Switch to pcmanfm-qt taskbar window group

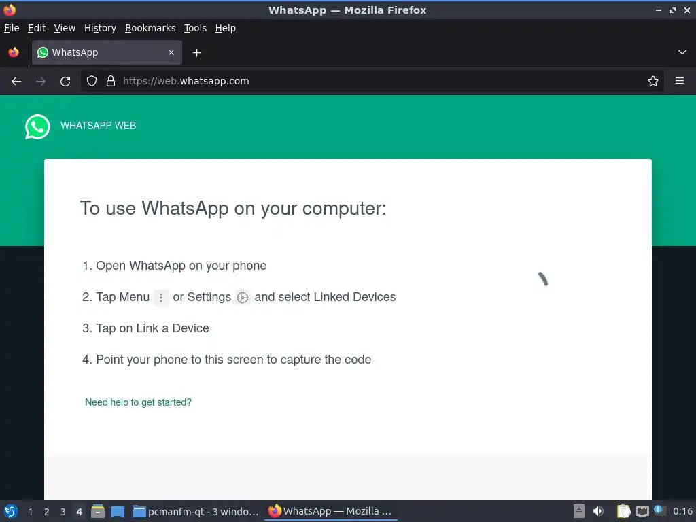pyautogui.click(x=196, y=511)
